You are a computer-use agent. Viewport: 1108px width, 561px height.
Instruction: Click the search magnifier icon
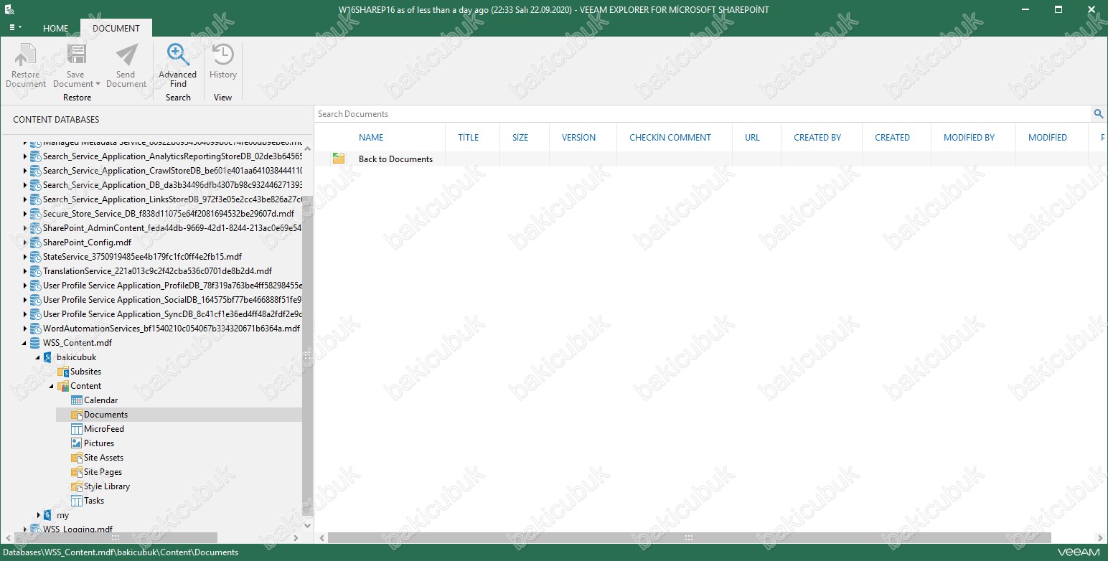pos(1099,113)
